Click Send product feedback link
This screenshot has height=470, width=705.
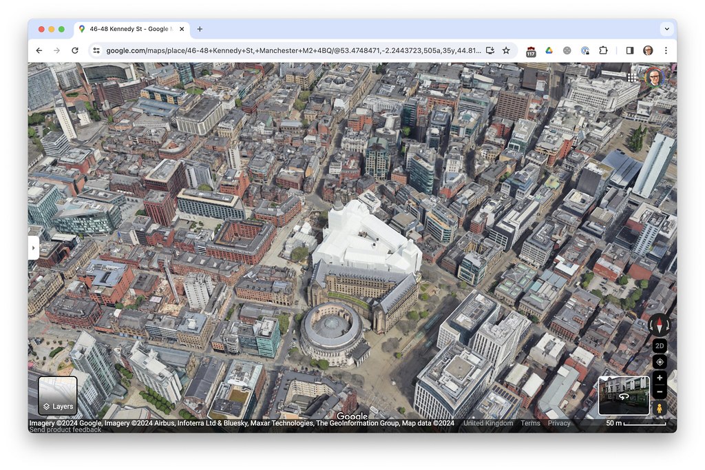[x=65, y=429]
